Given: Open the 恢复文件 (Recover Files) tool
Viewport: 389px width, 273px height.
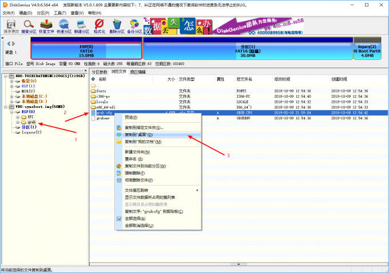Looking at the screenshot, I should click(46, 25).
